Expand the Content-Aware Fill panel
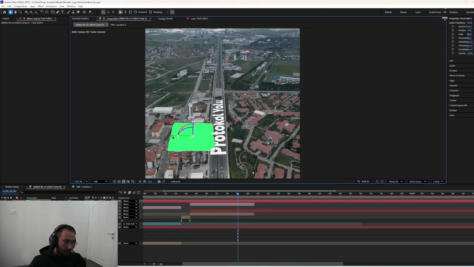 pos(458,105)
